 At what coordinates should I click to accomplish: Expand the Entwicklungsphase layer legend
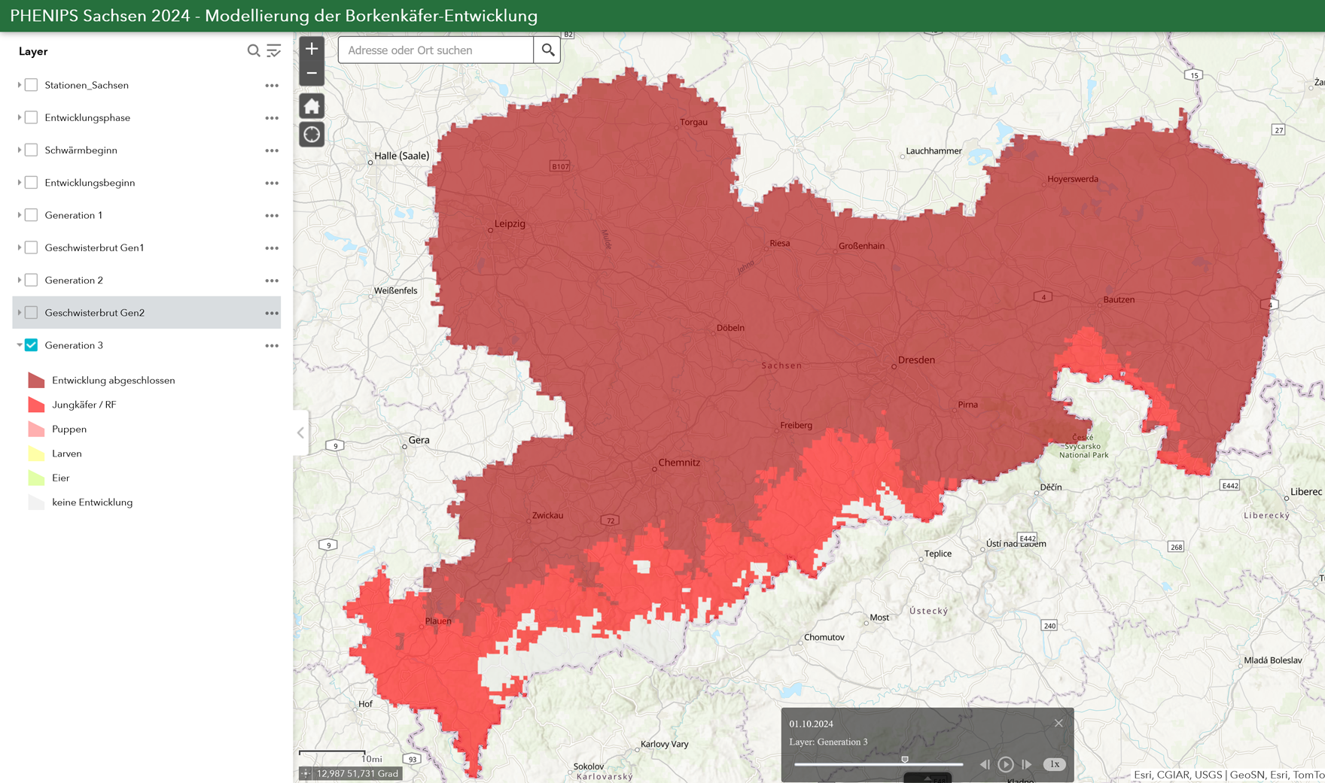click(x=19, y=117)
